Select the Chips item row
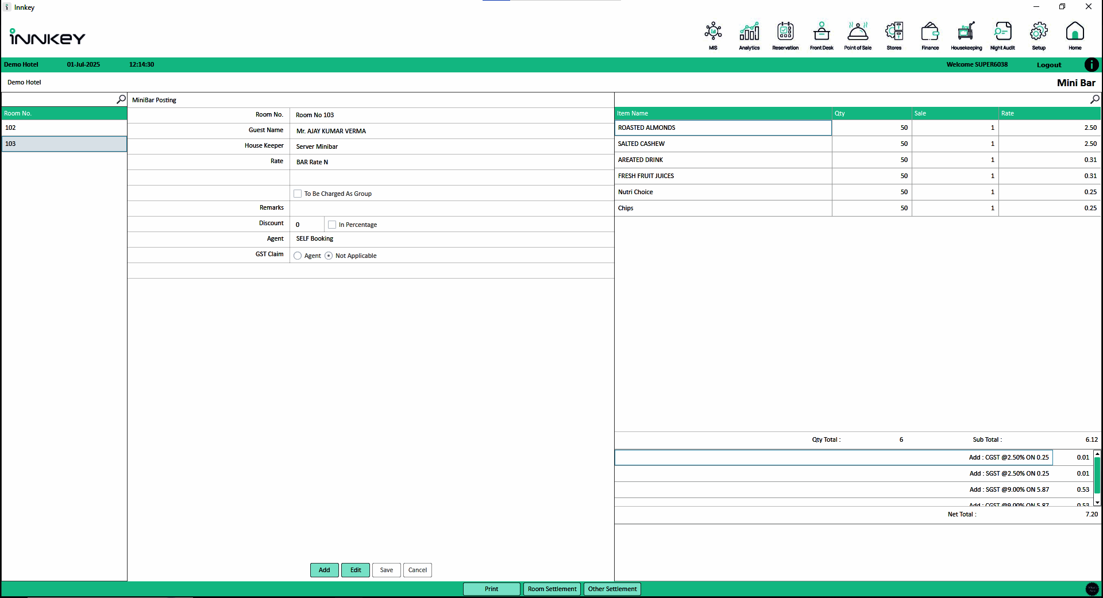The height and width of the screenshot is (598, 1103). (858, 208)
